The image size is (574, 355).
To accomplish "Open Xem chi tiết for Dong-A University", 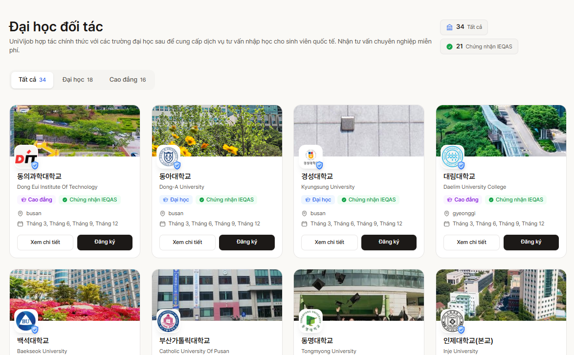I will (x=187, y=242).
